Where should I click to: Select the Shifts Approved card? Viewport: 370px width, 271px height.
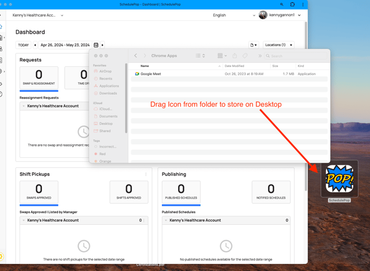click(x=129, y=192)
